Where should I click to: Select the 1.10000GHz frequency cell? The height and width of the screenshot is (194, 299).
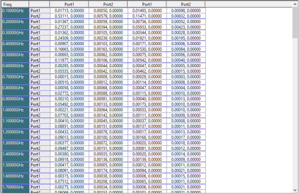(15, 124)
